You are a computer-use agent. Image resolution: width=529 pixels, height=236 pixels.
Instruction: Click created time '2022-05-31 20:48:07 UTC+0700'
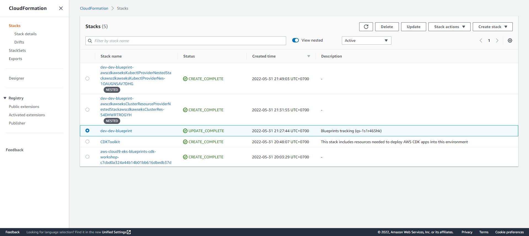[280, 142]
